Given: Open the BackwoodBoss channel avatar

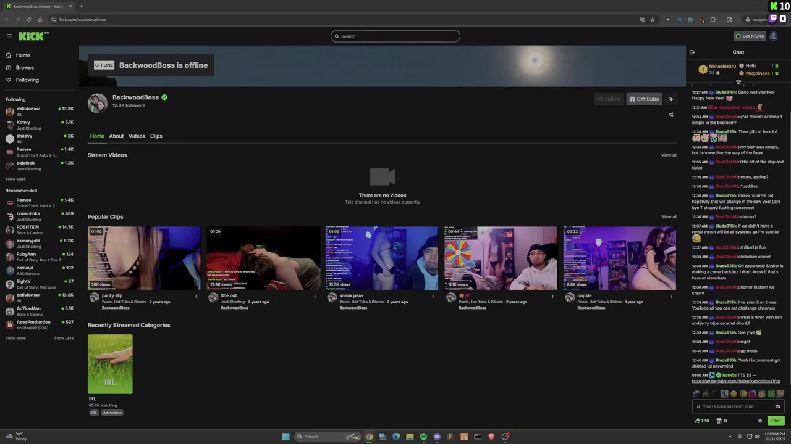Looking at the screenshot, I should [x=98, y=103].
